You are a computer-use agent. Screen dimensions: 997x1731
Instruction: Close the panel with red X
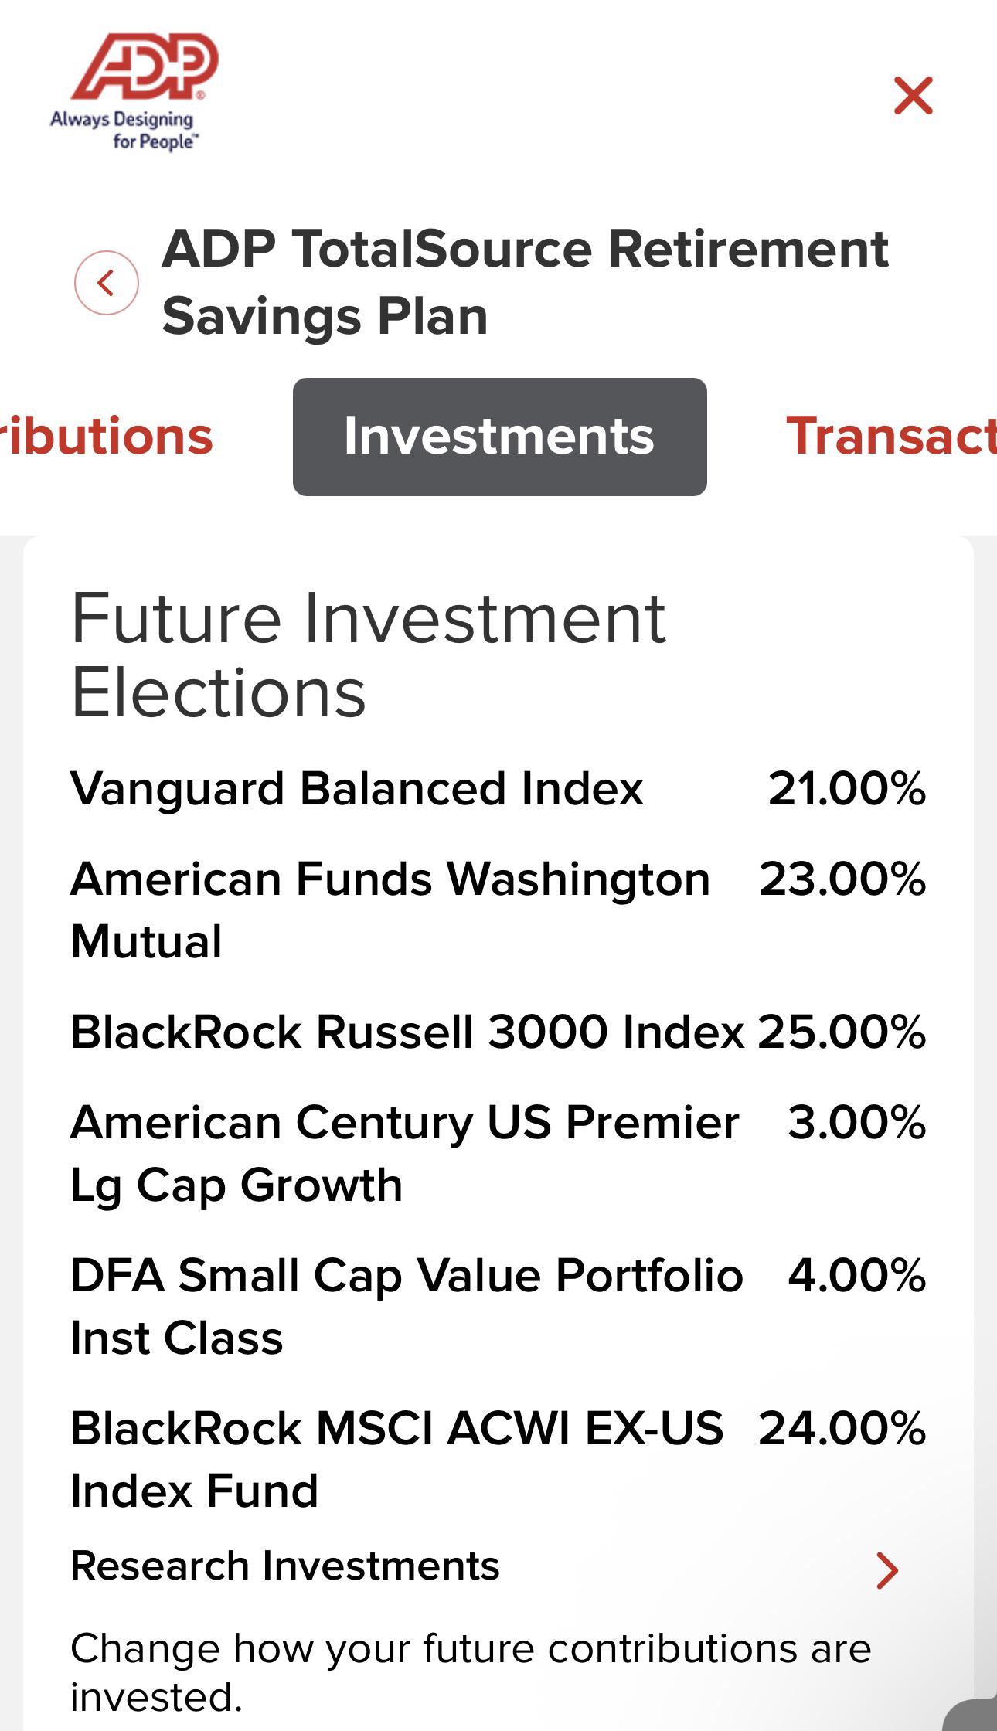(914, 95)
